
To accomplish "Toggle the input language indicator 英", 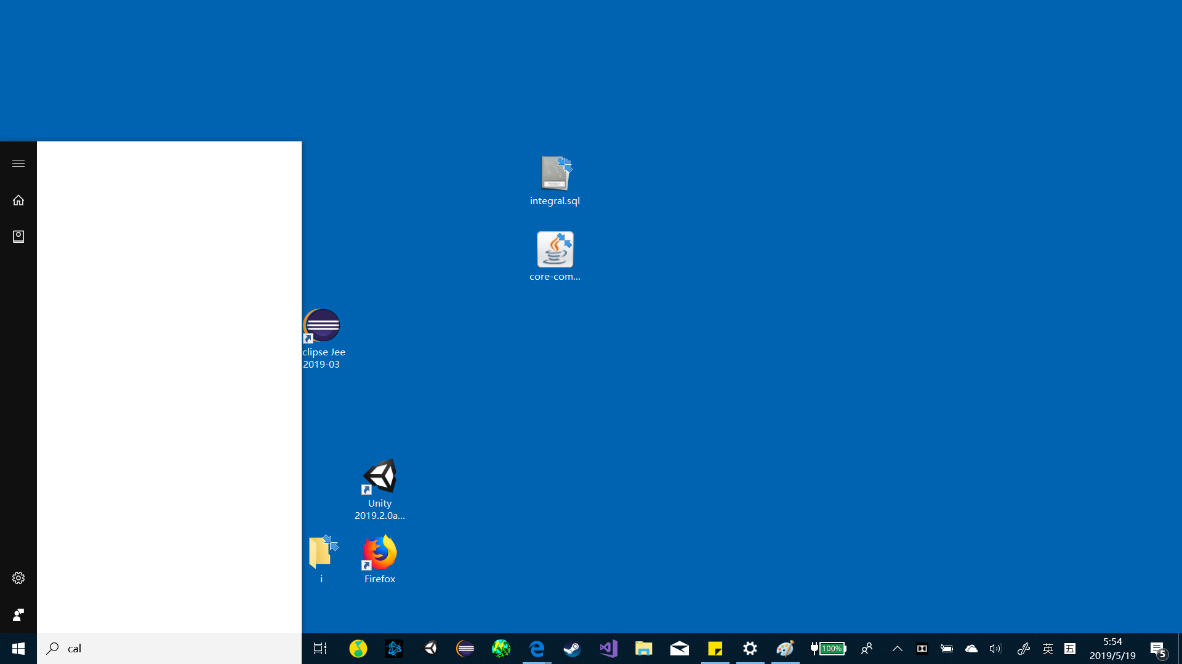I will point(1048,649).
